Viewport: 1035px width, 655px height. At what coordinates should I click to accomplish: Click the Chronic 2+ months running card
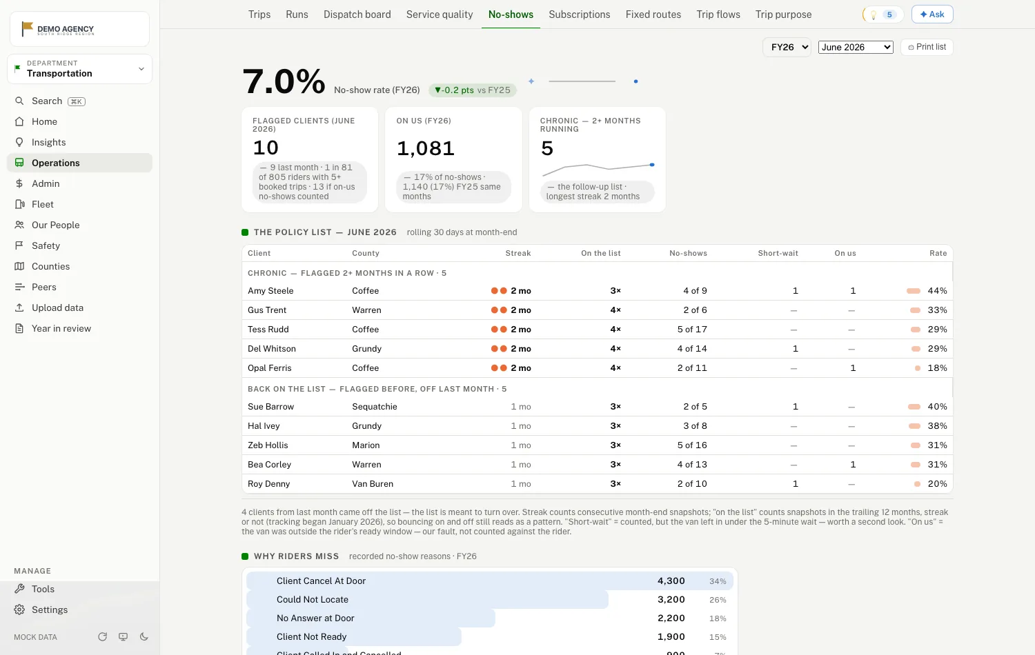[597, 159]
